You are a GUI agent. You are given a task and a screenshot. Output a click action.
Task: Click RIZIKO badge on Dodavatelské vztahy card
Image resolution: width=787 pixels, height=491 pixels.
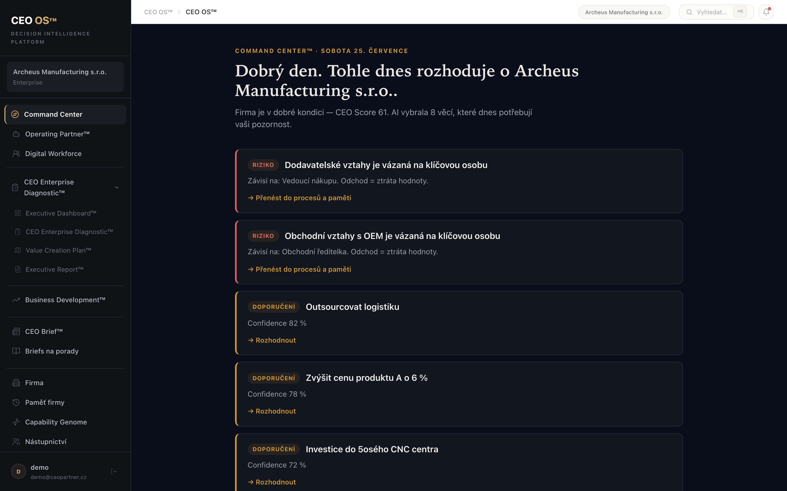[263, 165]
